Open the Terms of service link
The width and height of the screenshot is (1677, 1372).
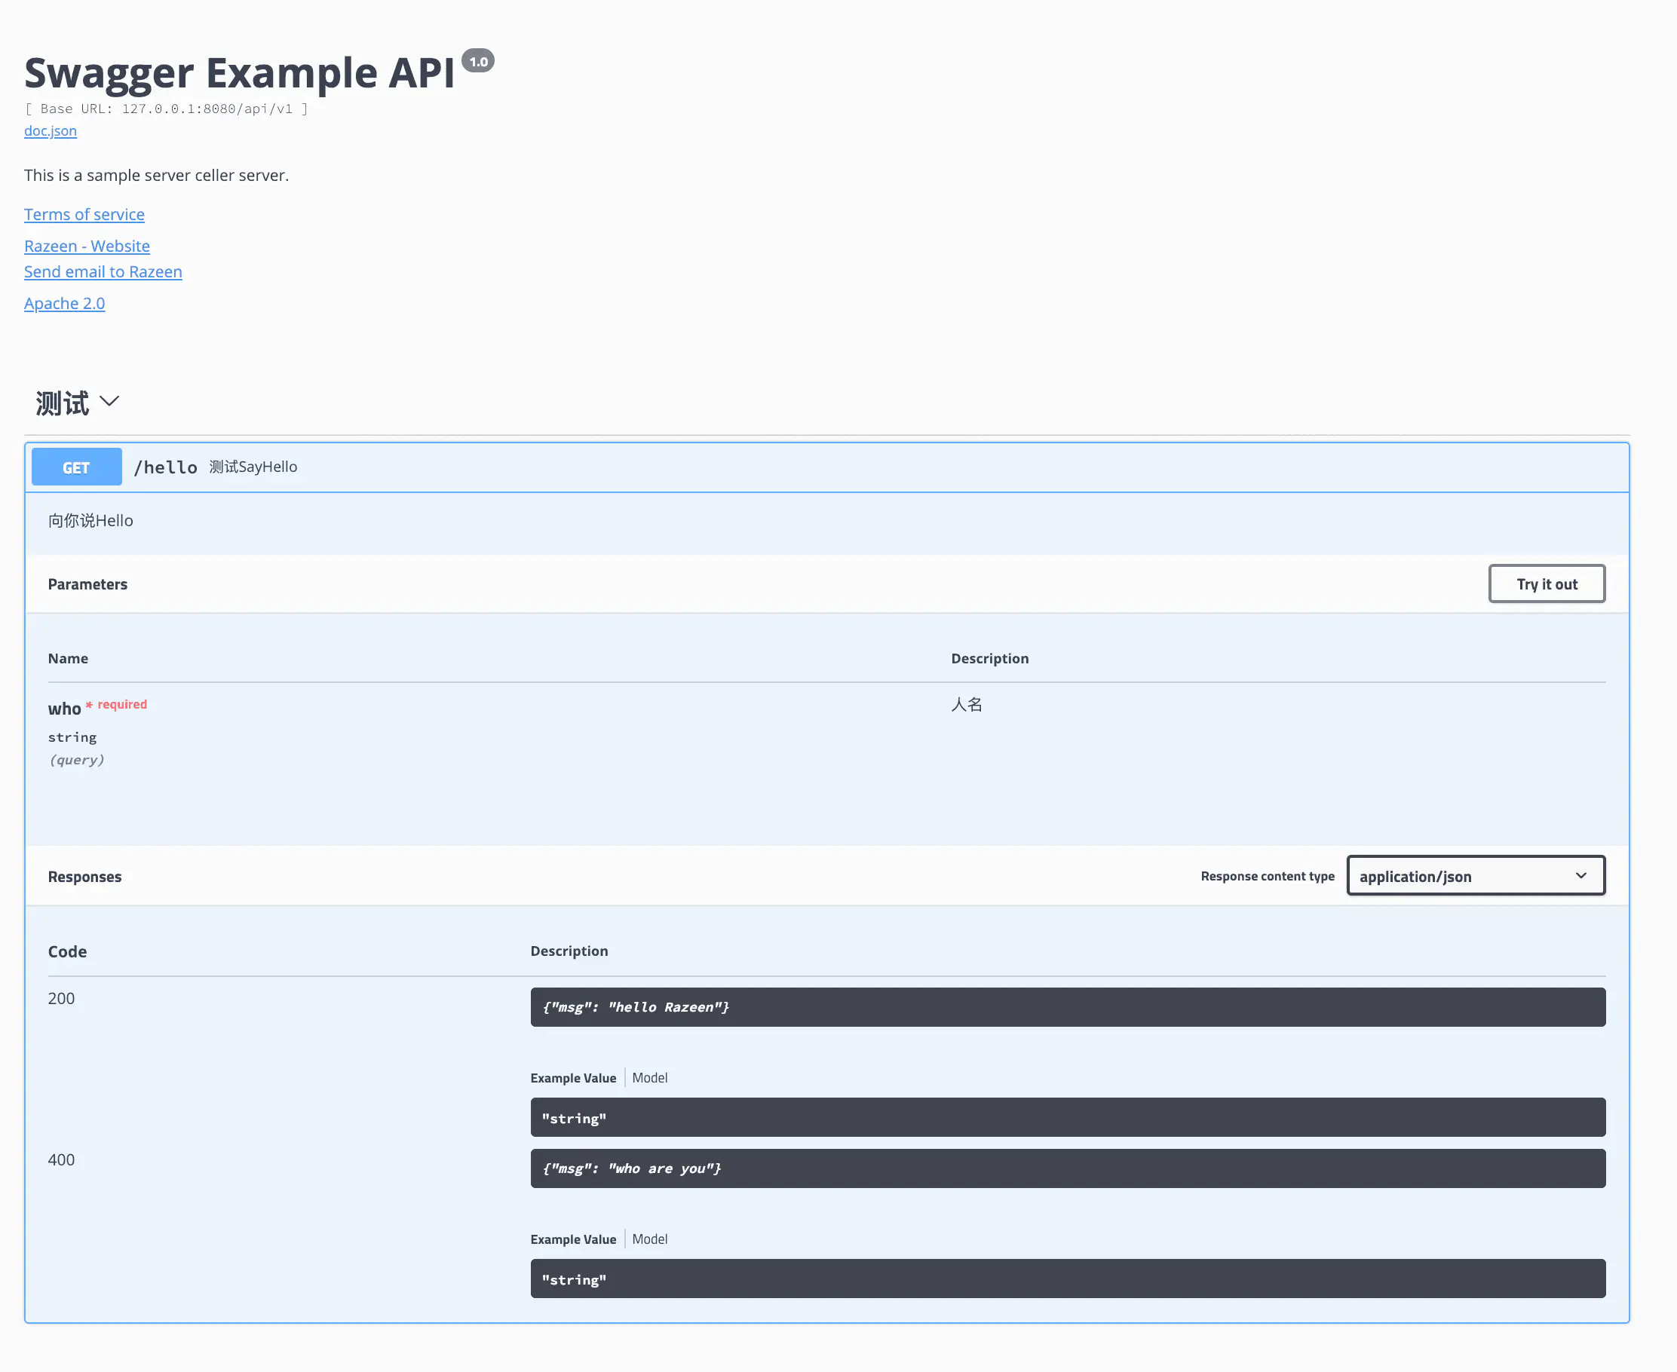(x=84, y=214)
